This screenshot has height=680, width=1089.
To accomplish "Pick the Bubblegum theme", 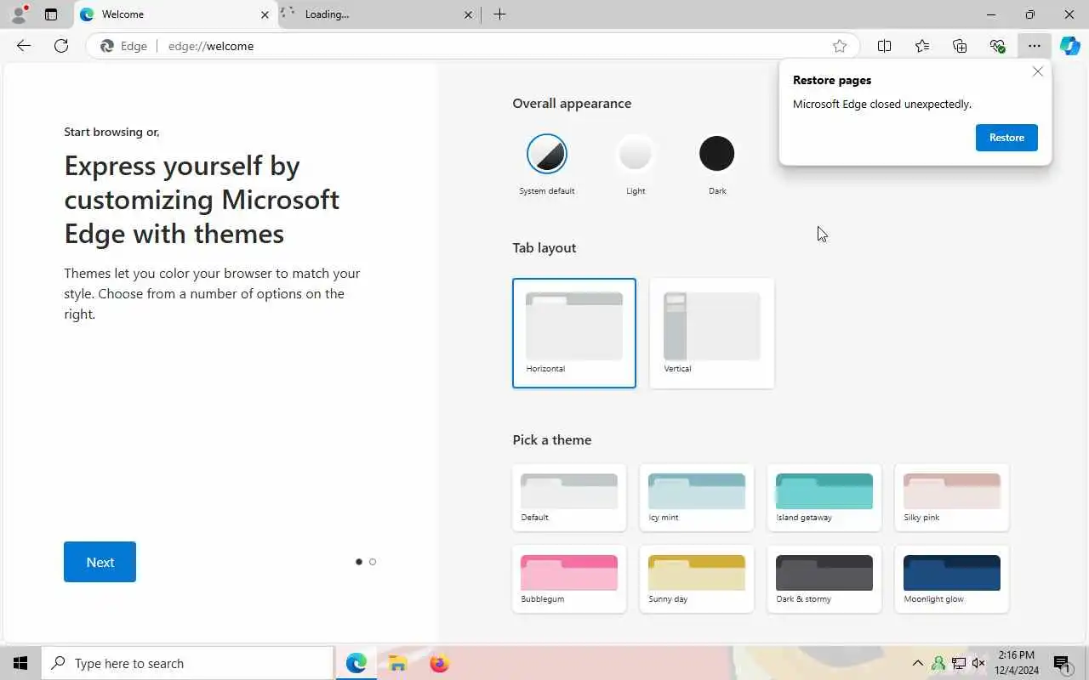I will tap(569, 579).
